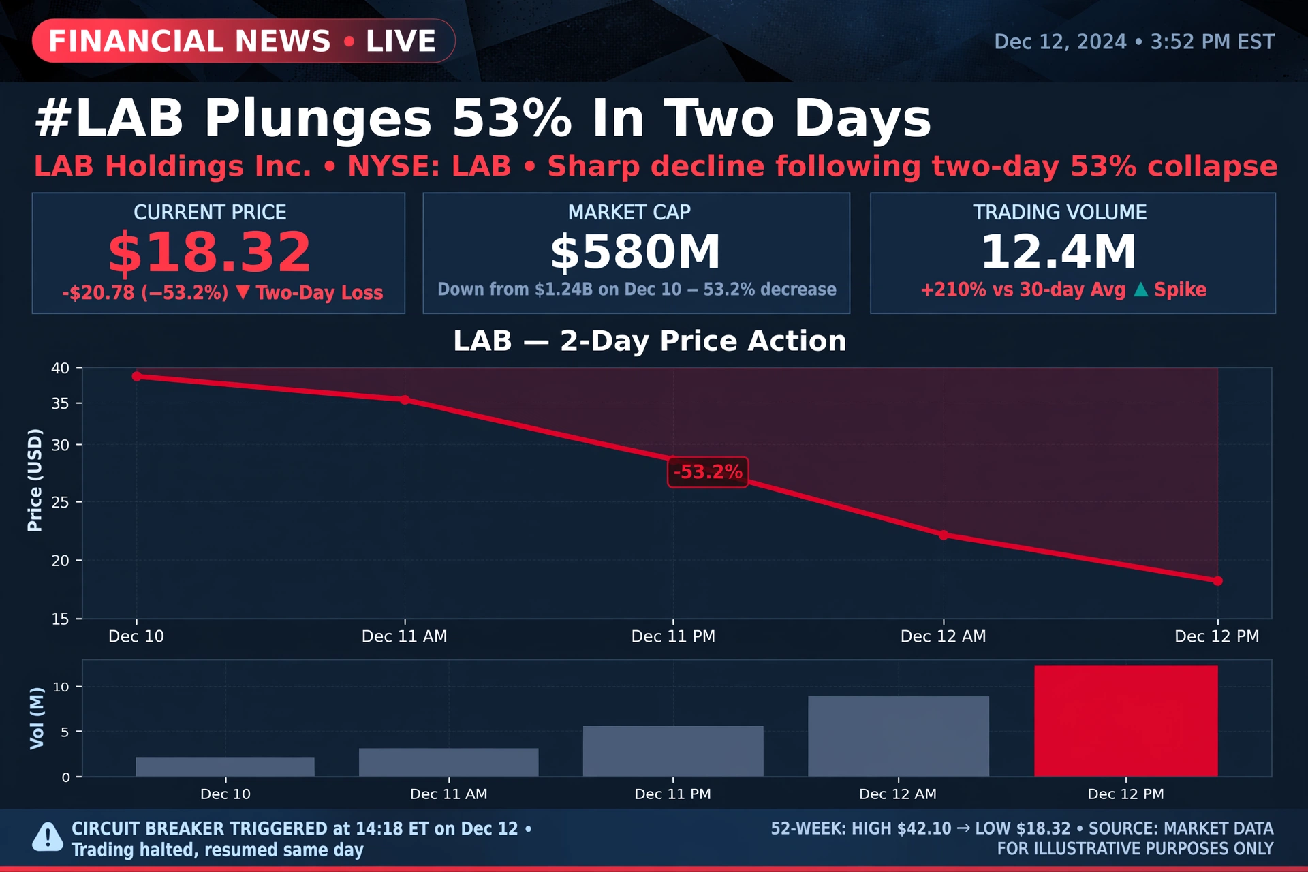Open the TRADING VOLUME 12.4M card
The width and height of the screenshot is (1308, 872).
(x=1073, y=253)
